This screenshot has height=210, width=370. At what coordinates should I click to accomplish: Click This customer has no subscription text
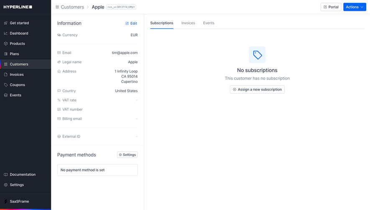click(x=257, y=78)
